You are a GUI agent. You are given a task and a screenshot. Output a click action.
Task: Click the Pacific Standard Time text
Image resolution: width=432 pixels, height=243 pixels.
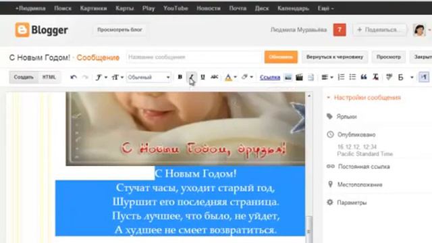pyautogui.click(x=365, y=154)
